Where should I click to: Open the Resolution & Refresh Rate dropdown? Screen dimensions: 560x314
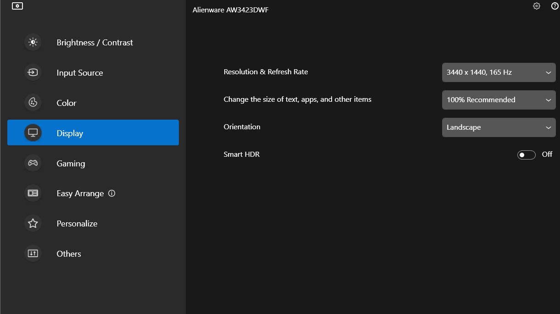point(499,72)
